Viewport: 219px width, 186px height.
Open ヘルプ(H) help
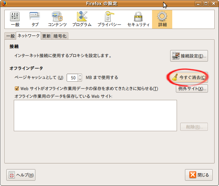(x=21, y=175)
